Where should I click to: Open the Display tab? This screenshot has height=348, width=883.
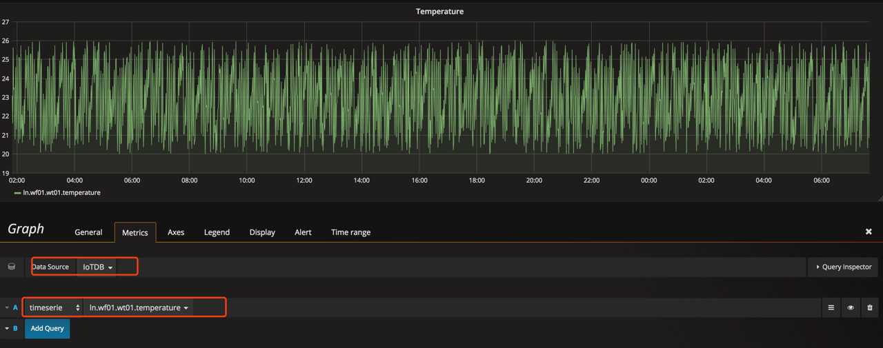262,232
